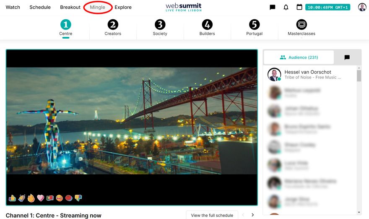The height and width of the screenshot is (219, 369).
Task: Open the Mingle menu item
Action: (98, 7)
